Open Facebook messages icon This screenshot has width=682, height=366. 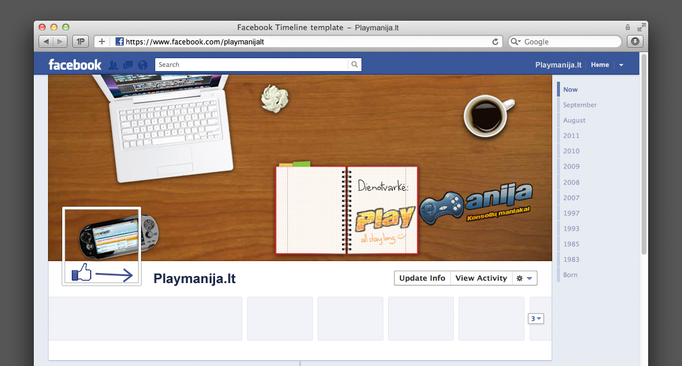pyautogui.click(x=128, y=65)
